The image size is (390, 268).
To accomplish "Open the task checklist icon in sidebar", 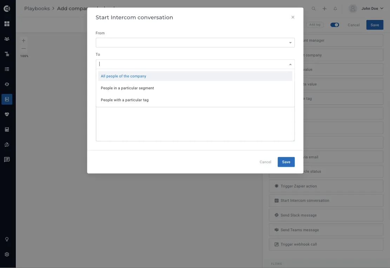I will 7,69.
